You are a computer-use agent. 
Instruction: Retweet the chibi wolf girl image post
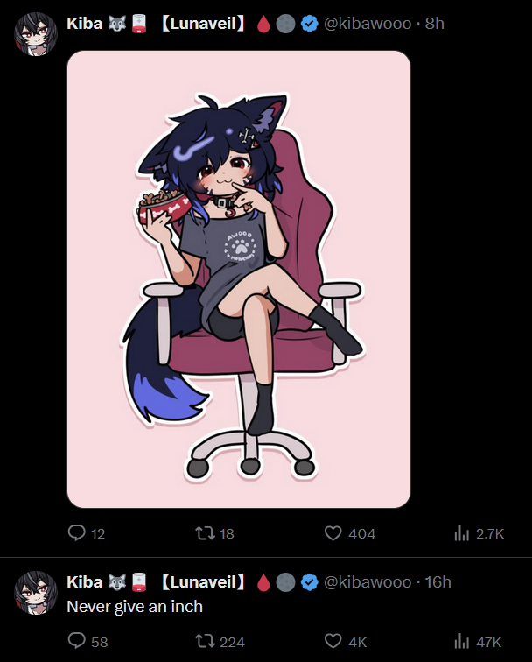point(205,532)
